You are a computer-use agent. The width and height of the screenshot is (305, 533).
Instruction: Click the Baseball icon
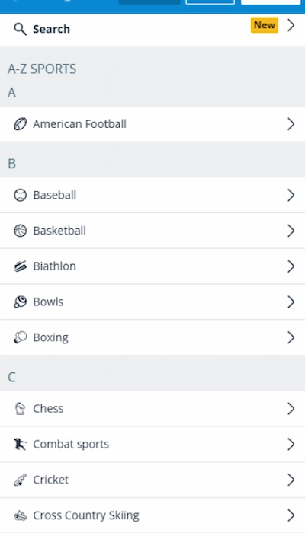pyautogui.click(x=20, y=195)
